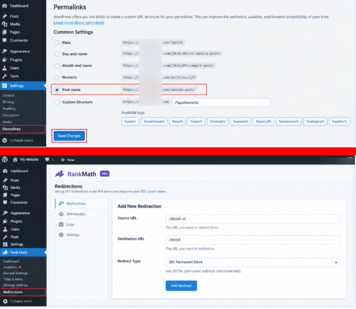
Task: Insert the %monthnum% tag
Action: click(154, 121)
